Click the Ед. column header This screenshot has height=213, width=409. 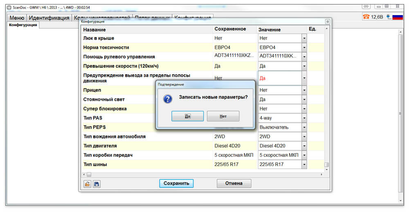coord(312,29)
